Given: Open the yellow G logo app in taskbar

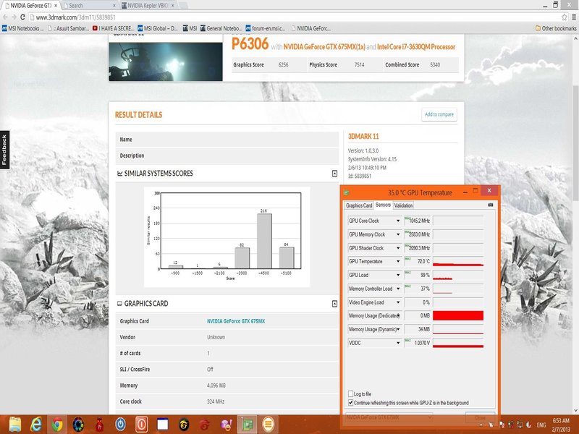Looking at the screenshot, I should coord(184,425).
